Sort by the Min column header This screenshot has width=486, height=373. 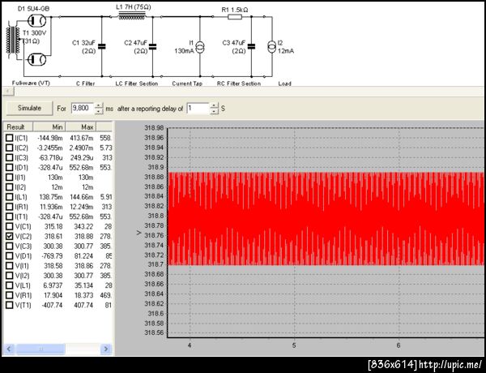point(49,126)
